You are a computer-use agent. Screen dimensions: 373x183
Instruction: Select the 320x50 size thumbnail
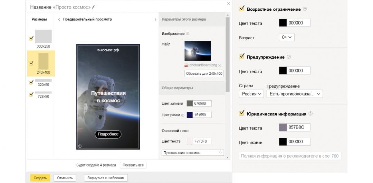[x=44, y=80]
